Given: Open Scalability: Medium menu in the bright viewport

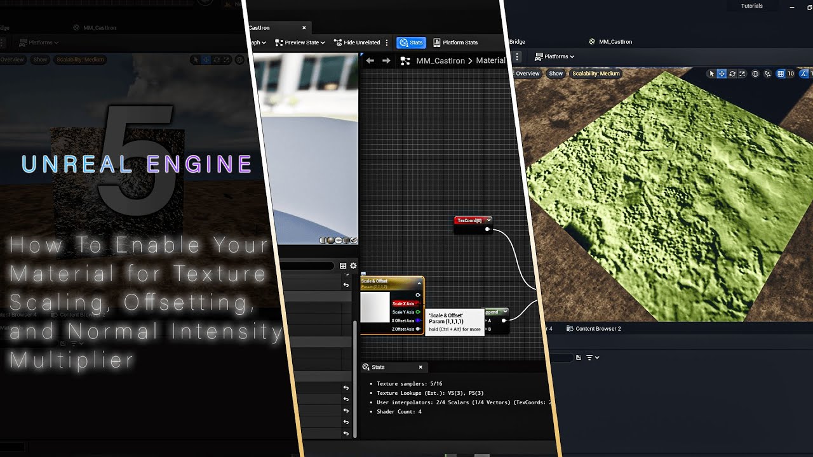Looking at the screenshot, I should point(596,74).
